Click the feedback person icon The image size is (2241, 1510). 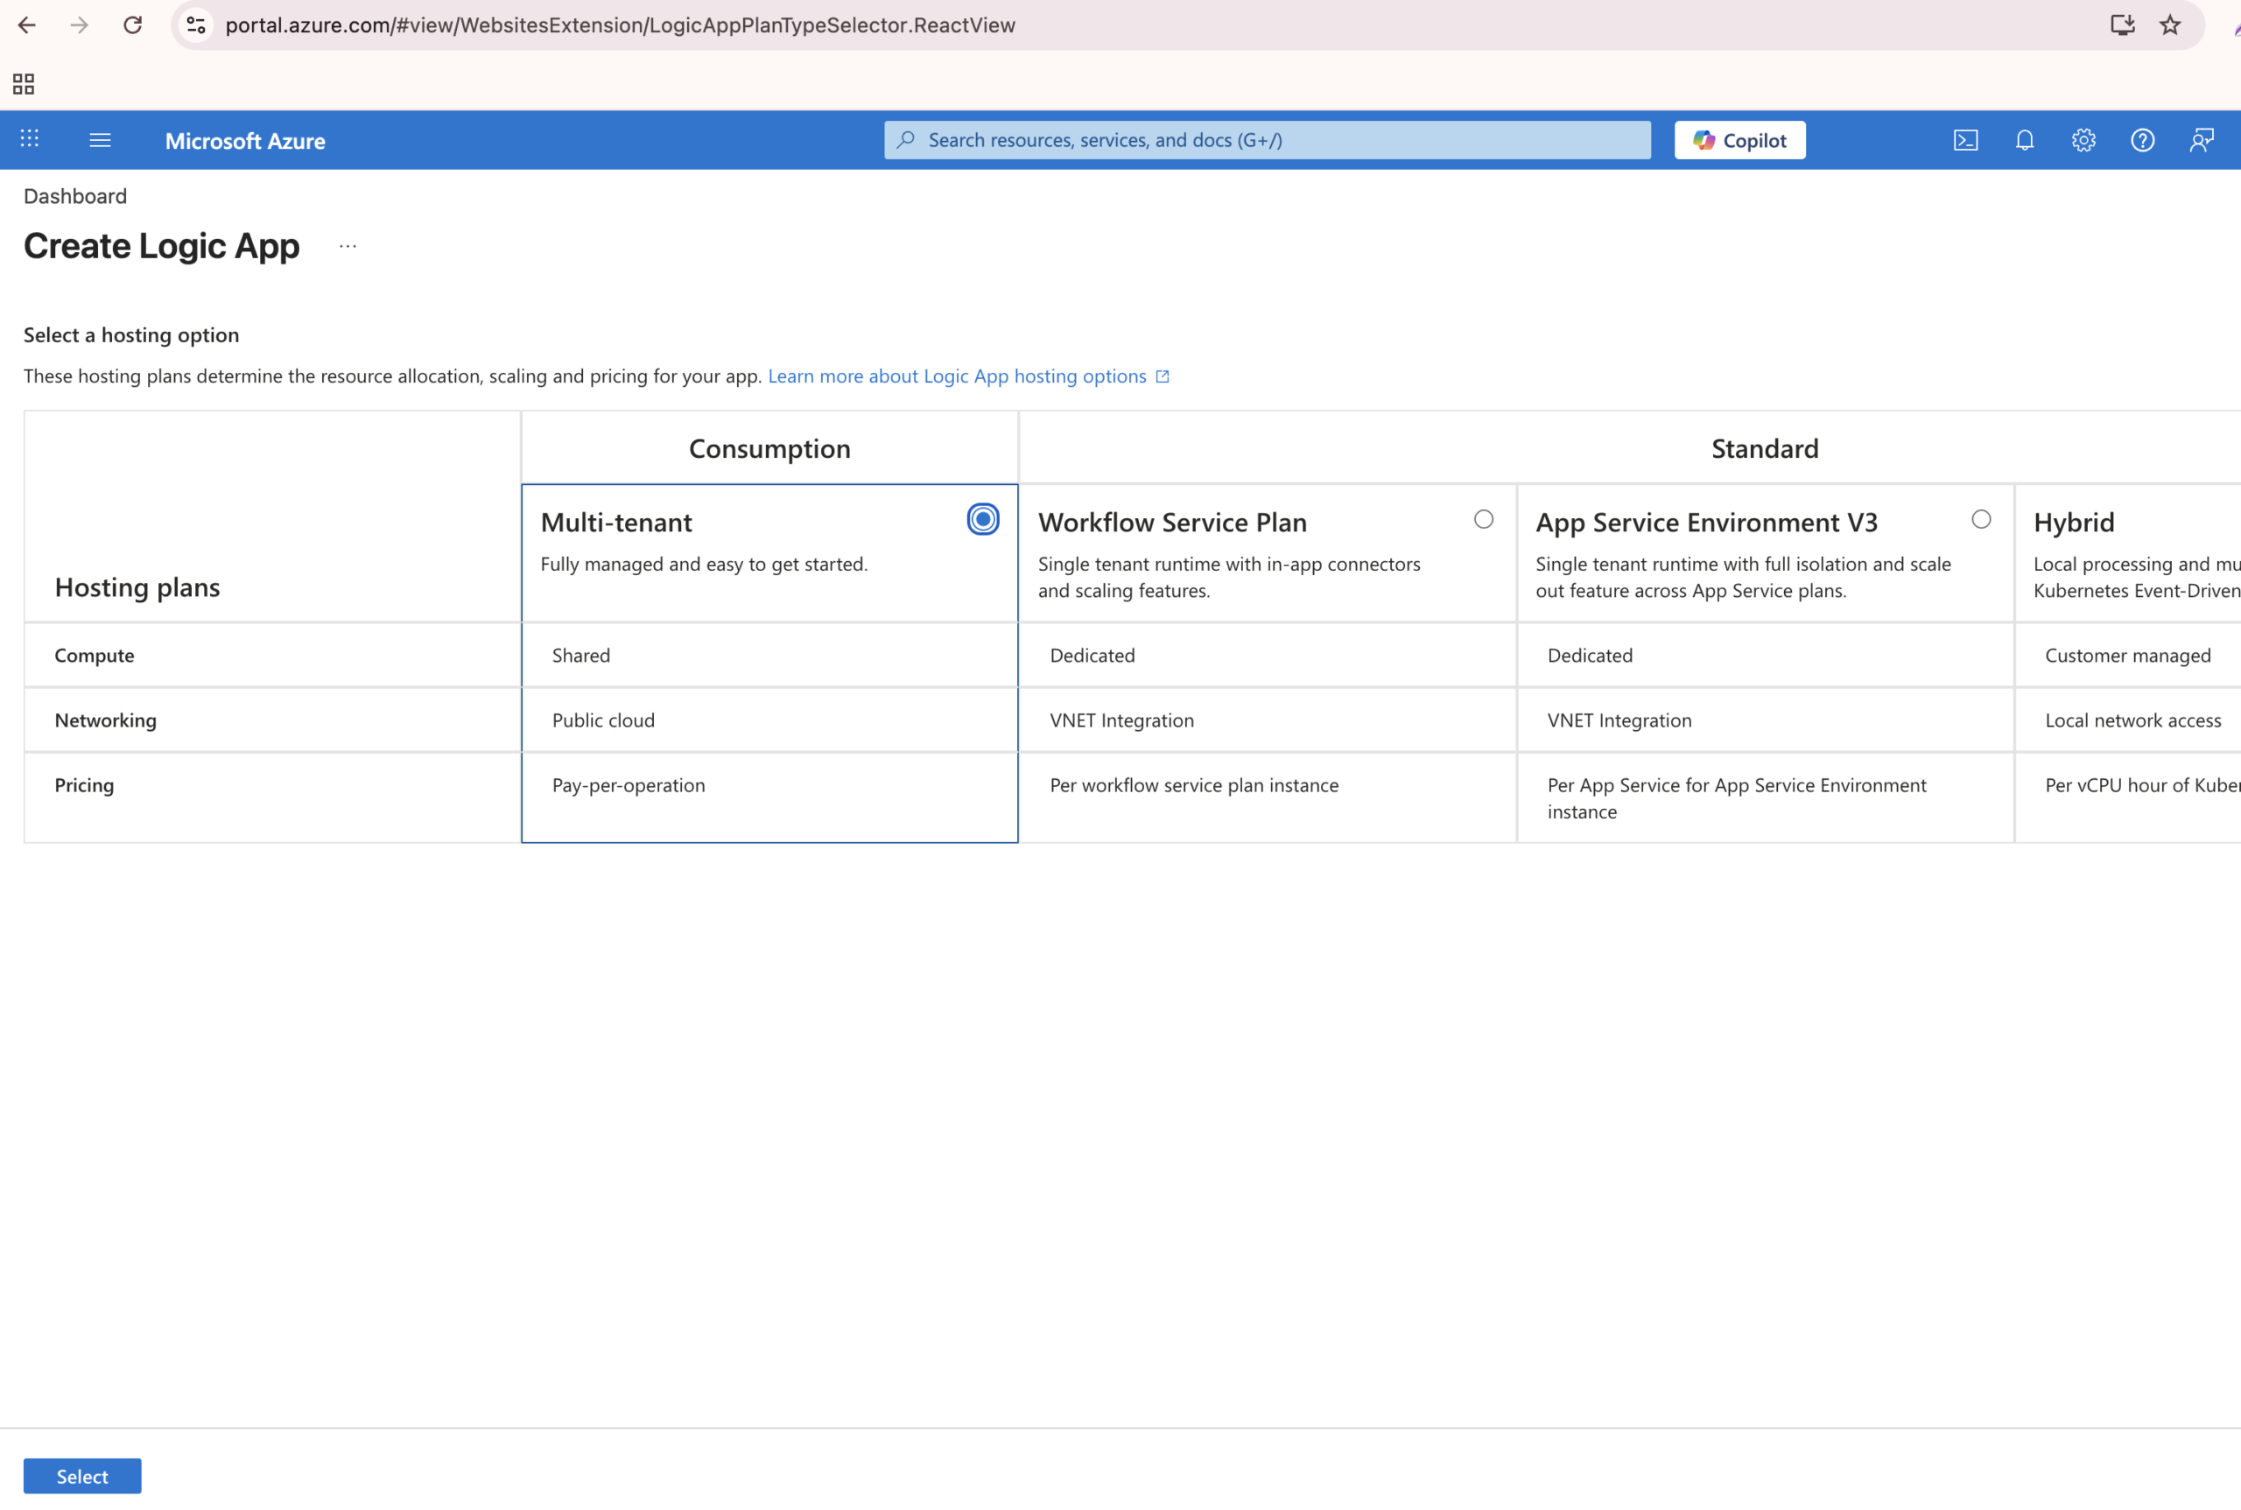[x=2202, y=141]
